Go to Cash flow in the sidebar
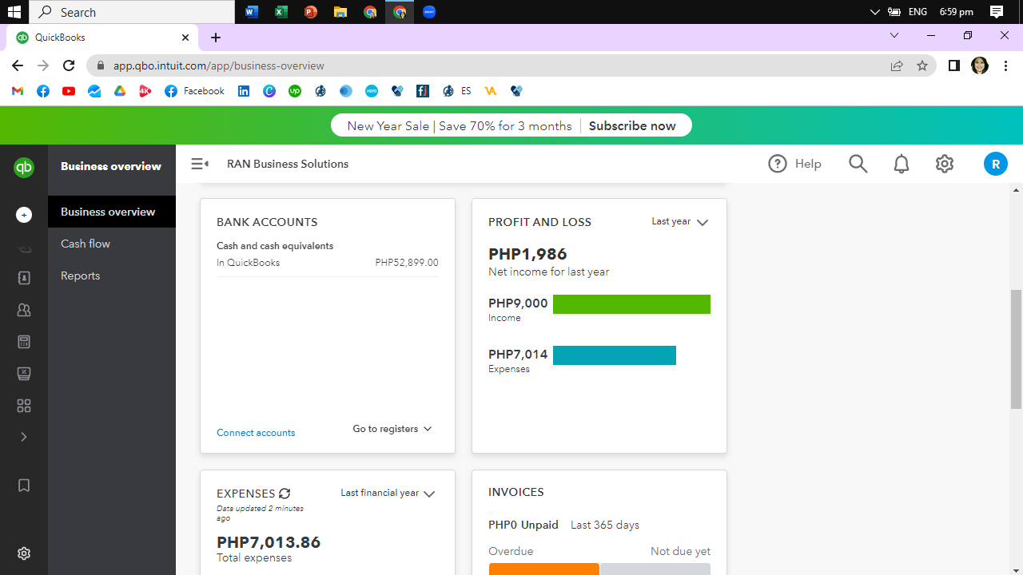The width and height of the screenshot is (1023, 575). coord(112,244)
